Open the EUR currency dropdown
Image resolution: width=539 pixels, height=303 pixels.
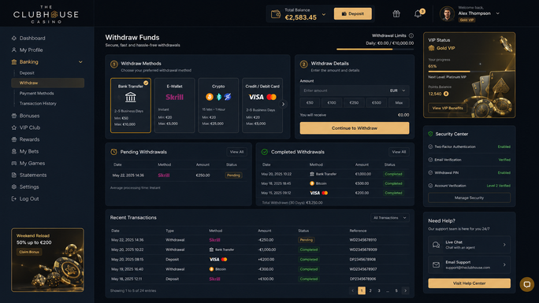(398, 91)
